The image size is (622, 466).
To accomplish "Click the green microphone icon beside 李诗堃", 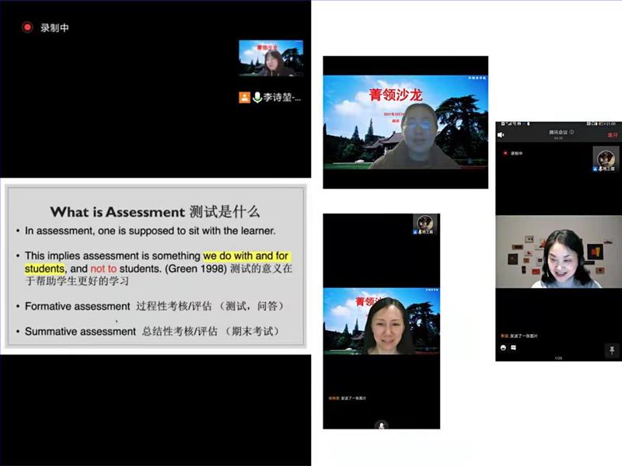I will click(257, 97).
